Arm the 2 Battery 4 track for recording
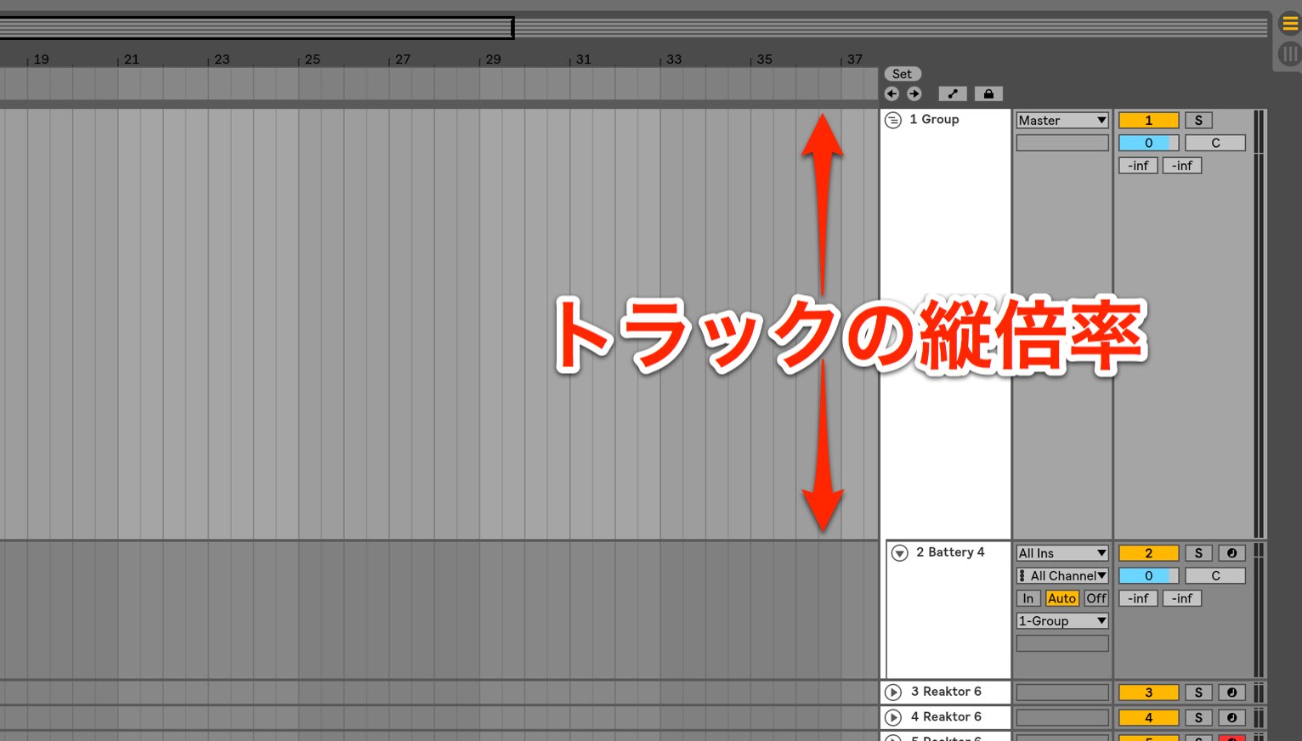The image size is (1302, 741). (1231, 553)
